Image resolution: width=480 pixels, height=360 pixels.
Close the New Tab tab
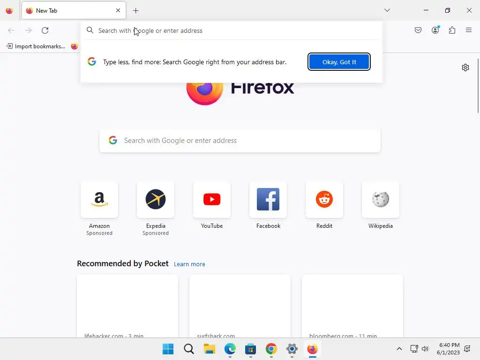(118, 10)
